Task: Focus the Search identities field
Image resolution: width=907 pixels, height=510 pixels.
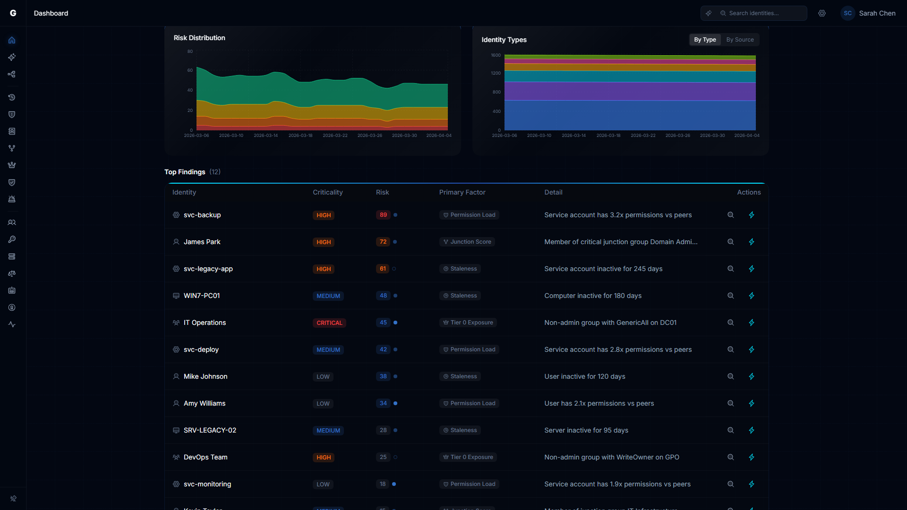Action: [x=764, y=13]
